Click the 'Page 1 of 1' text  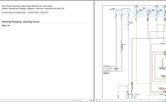tap(6, 26)
